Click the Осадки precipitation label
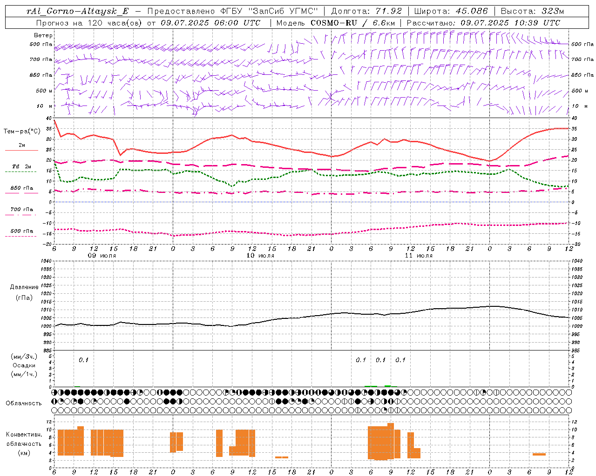Image resolution: width=596 pixels, height=476 pixels. pyautogui.click(x=24, y=365)
